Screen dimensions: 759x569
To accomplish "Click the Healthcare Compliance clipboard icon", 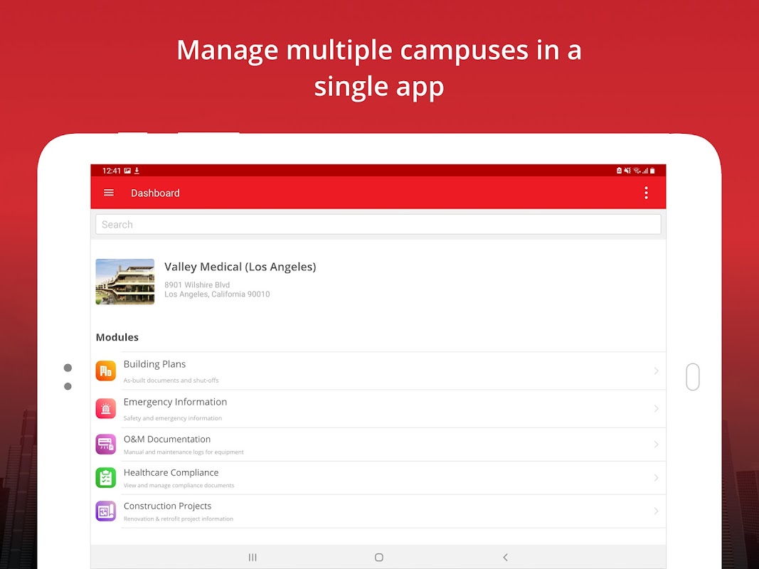I will click(x=105, y=477).
